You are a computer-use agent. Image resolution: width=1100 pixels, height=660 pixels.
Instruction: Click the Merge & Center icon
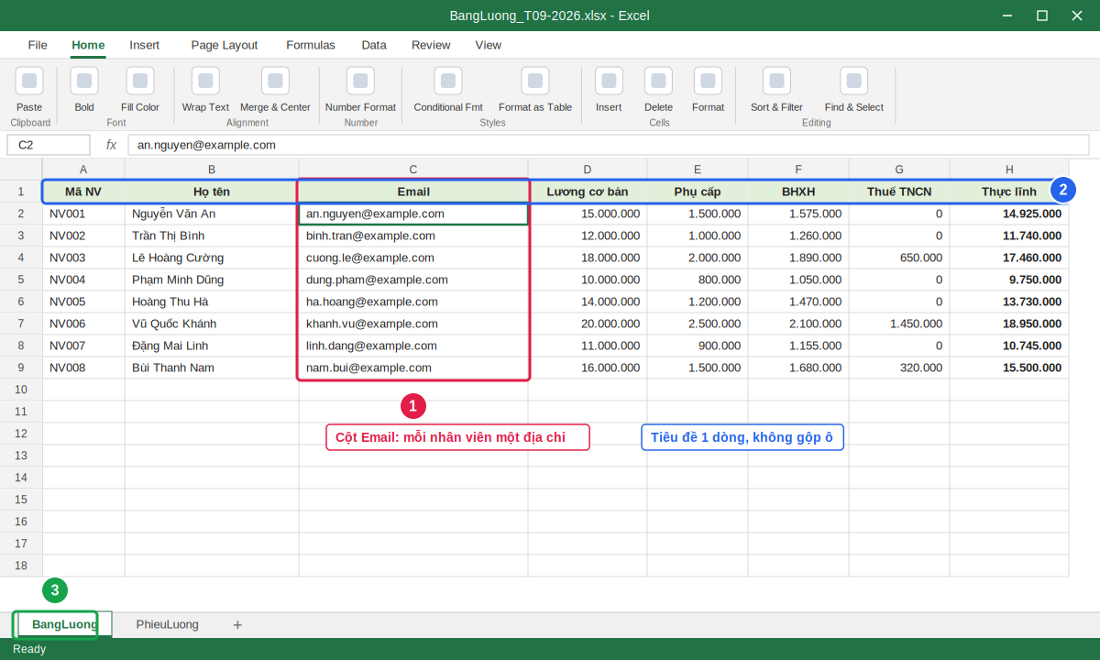click(x=275, y=81)
